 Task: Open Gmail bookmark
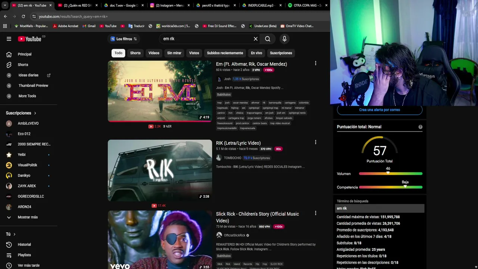89,26
